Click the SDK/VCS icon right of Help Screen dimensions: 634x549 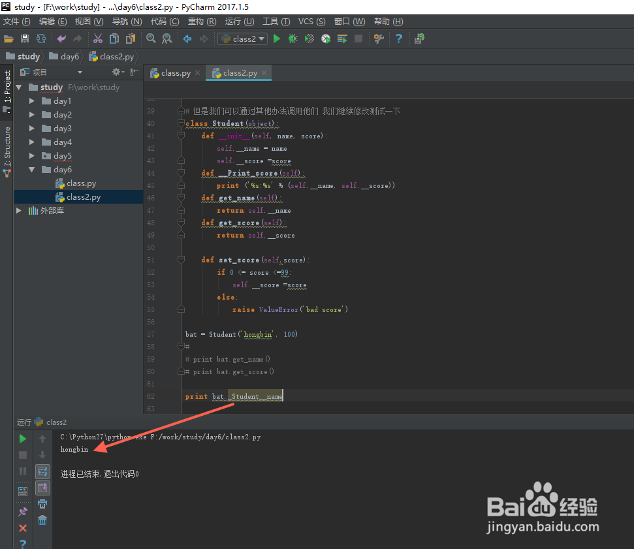point(419,39)
